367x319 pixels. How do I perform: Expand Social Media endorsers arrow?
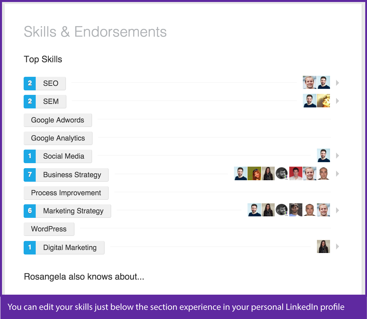click(x=338, y=156)
